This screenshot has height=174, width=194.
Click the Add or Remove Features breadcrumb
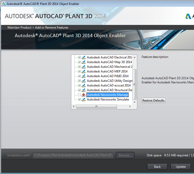tap(52, 28)
